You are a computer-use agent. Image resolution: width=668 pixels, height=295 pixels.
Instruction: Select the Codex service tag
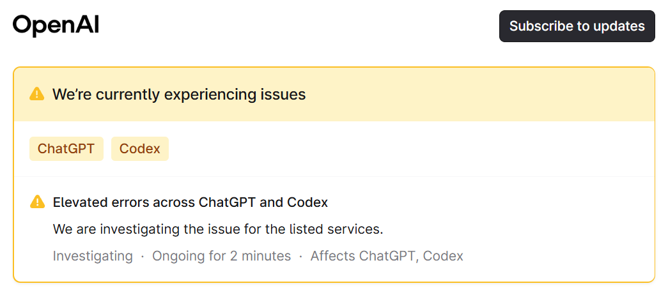[140, 149]
